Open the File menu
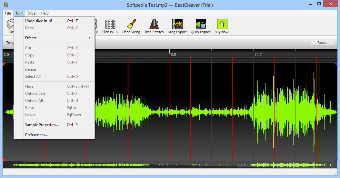340x178 pixels. [8, 13]
